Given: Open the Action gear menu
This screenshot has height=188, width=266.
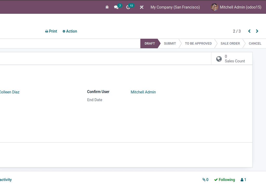Looking at the screenshot, I should (x=70, y=31).
